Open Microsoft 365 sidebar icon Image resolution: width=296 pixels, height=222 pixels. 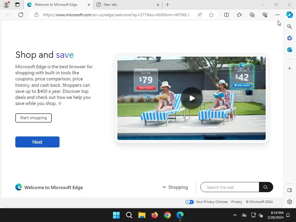(x=289, y=38)
